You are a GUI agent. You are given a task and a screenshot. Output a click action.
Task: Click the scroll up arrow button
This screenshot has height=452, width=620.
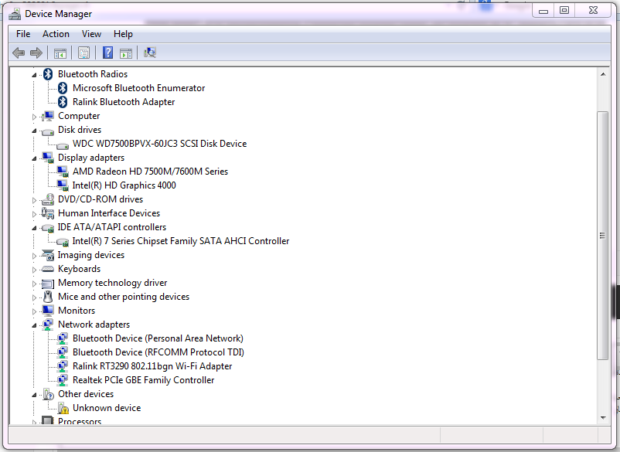[602, 74]
